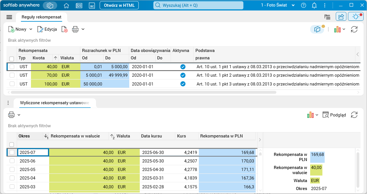367x194 pixels.
Task: Expand the Nowy dropdown arrow
Action: (31, 29)
